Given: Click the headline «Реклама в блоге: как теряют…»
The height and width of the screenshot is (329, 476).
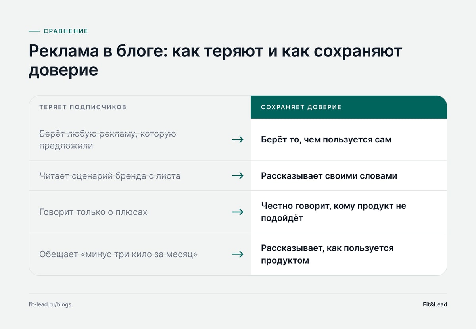Looking at the screenshot, I should (216, 61).
